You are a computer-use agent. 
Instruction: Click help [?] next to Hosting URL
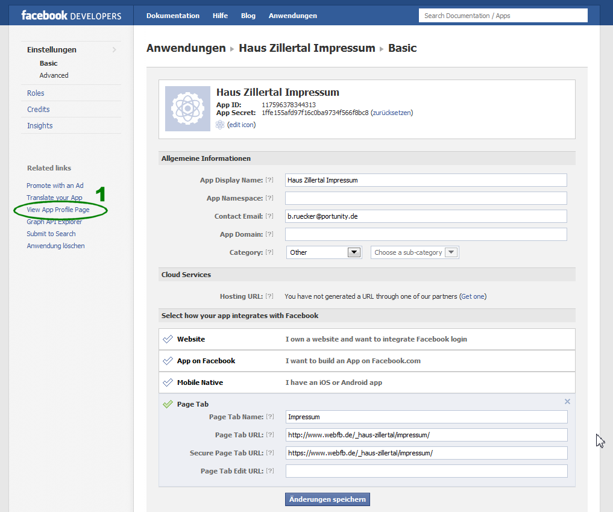[269, 296]
